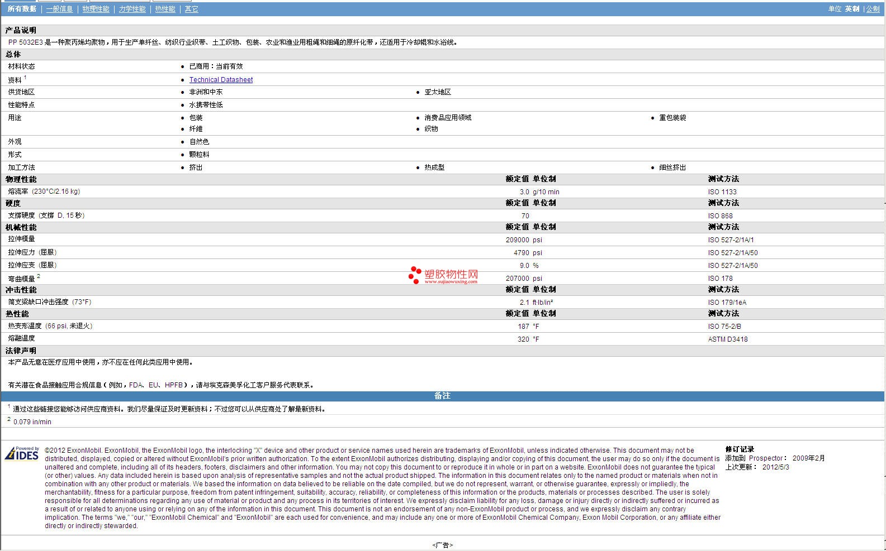Viewport: 886px width, 551px height.
Task: Click the 修订记录 heading
Action: point(740,449)
